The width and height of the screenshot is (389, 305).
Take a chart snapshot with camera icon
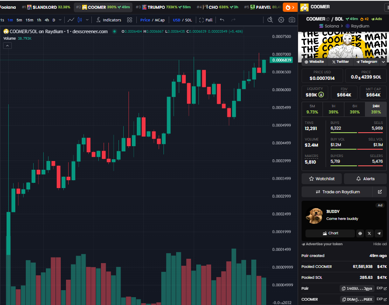292,20
